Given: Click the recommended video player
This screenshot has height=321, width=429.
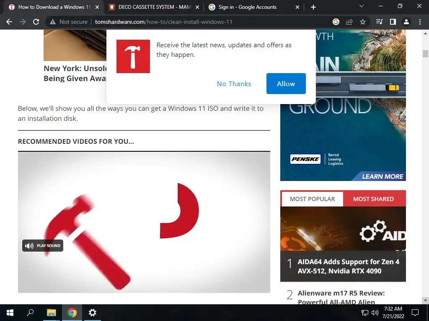Looking at the screenshot, I should click(144, 222).
